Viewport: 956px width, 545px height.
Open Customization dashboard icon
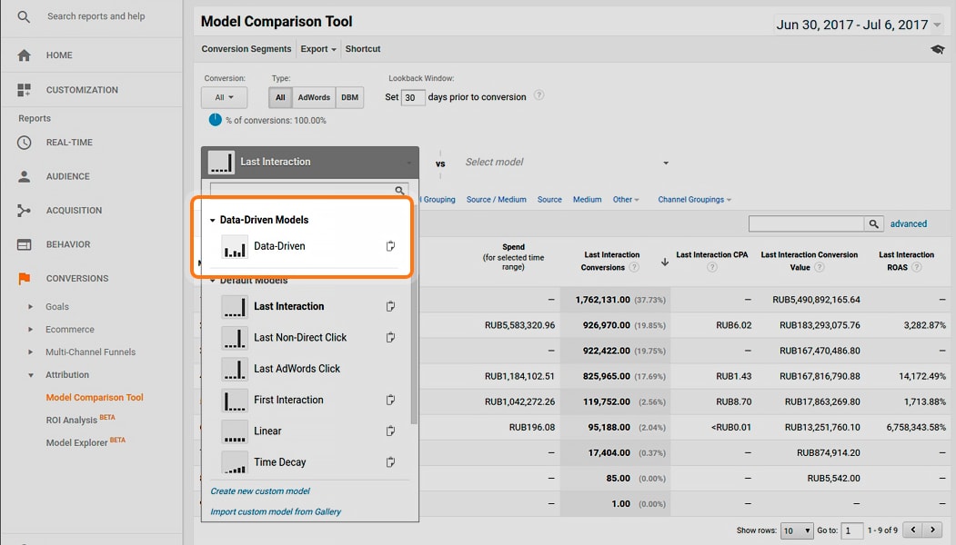pyautogui.click(x=25, y=90)
